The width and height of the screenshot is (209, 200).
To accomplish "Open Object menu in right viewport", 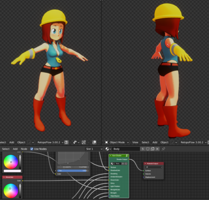I will tap(164, 142).
